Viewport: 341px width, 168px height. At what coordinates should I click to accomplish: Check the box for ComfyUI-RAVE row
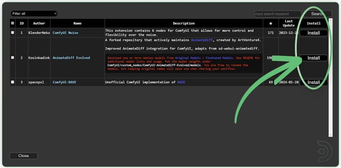13,82
